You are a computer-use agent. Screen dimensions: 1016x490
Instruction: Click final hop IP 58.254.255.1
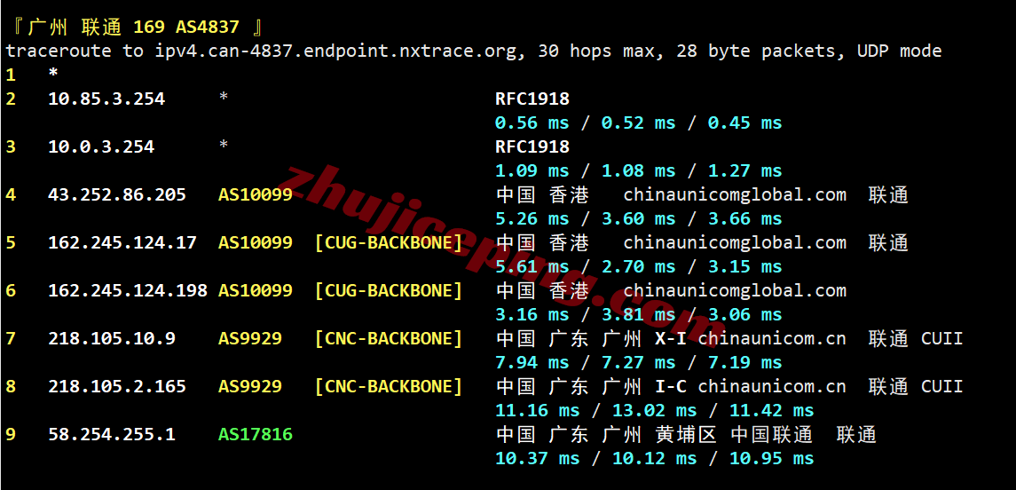112,434
